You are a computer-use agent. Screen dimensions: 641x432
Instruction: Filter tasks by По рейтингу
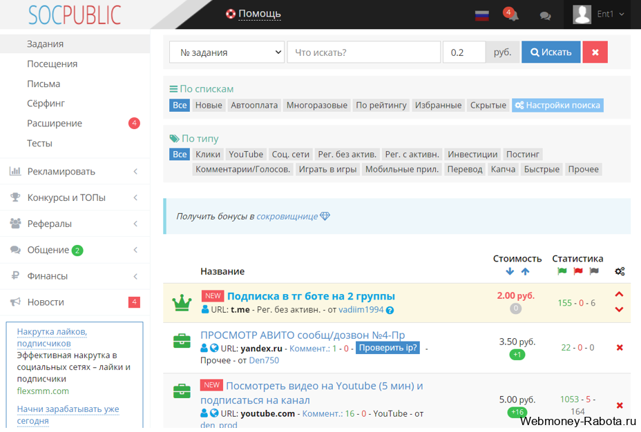[x=381, y=106]
